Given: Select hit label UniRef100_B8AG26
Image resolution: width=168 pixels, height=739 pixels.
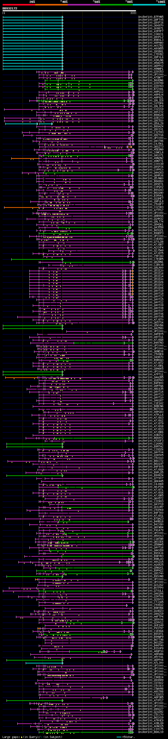Looking at the screenshot, I should point(151,115).
